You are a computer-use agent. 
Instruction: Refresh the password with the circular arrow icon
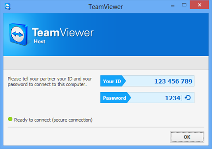pyautogui.click(x=188, y=98)
